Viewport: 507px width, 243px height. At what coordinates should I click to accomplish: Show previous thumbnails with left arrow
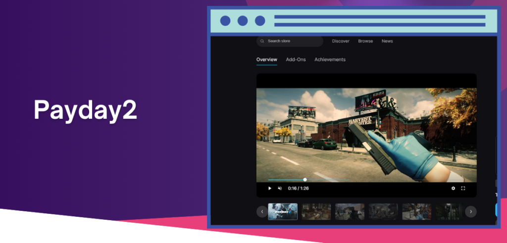(262, 212)
